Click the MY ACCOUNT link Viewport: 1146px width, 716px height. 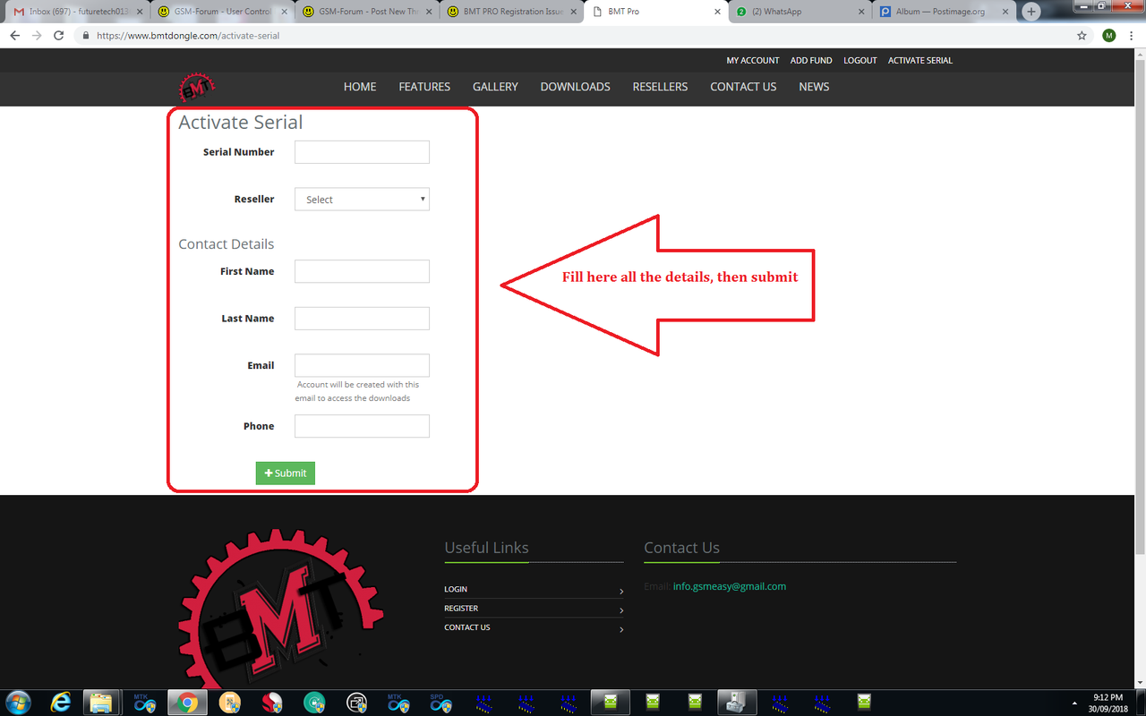(753, 60)
